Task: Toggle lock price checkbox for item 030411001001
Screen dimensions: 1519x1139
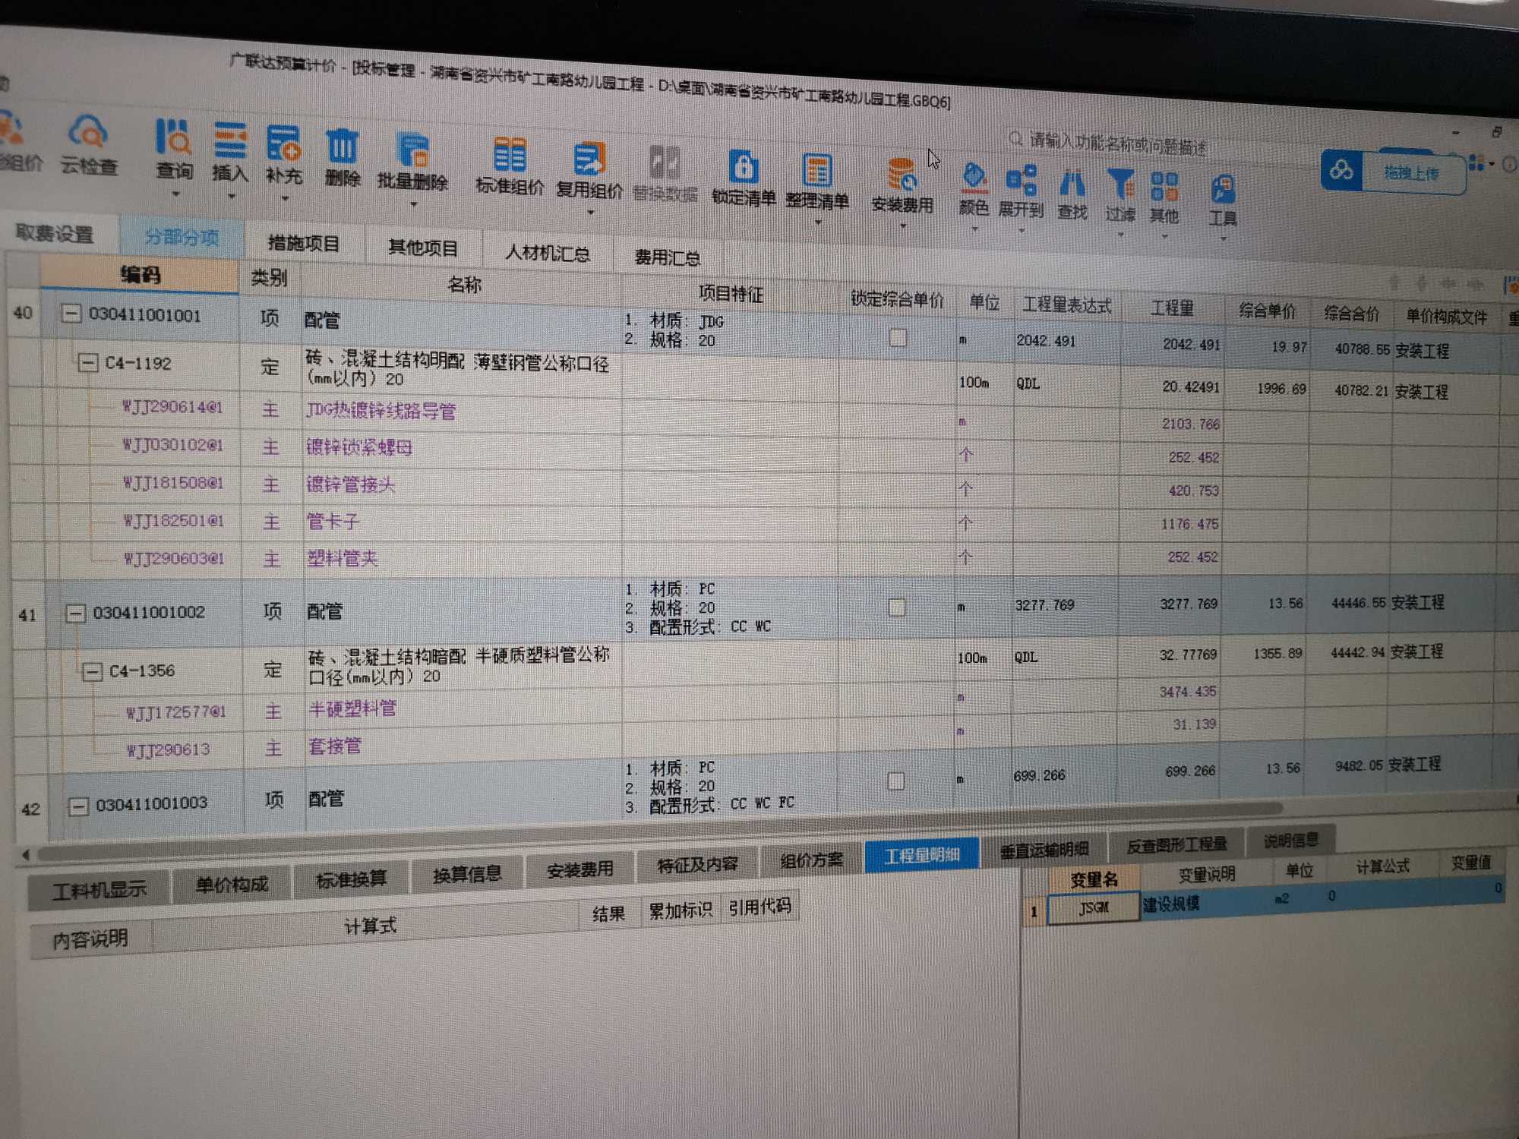Action: 898,338
